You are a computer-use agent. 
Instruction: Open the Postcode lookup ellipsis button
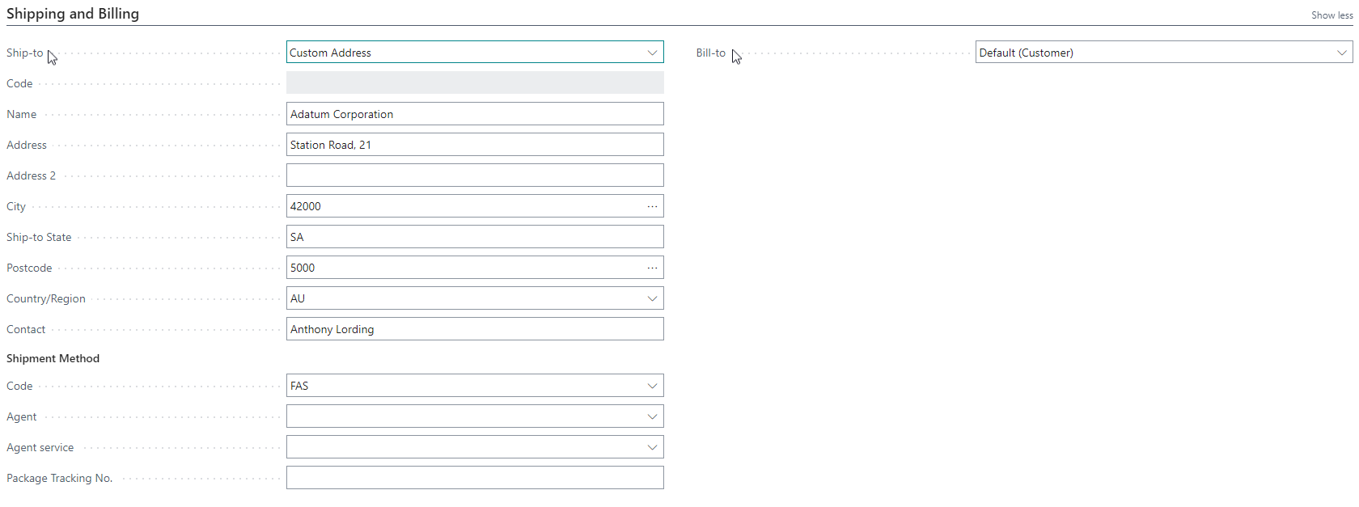click(x=652, y=268)
